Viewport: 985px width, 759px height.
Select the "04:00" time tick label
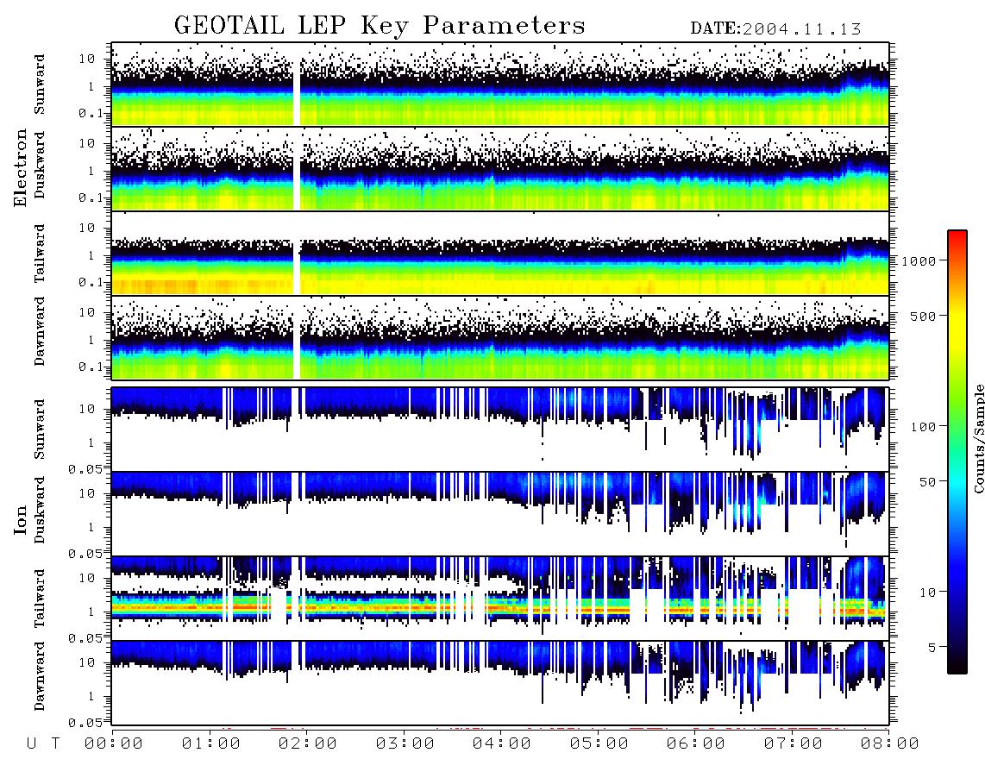coord(502,744)
